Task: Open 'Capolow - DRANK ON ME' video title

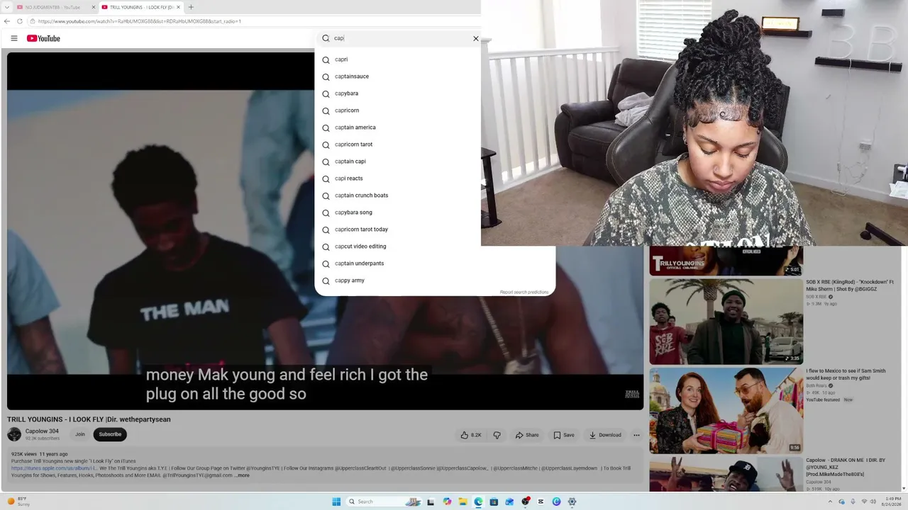Action: (x=846, y=467)
